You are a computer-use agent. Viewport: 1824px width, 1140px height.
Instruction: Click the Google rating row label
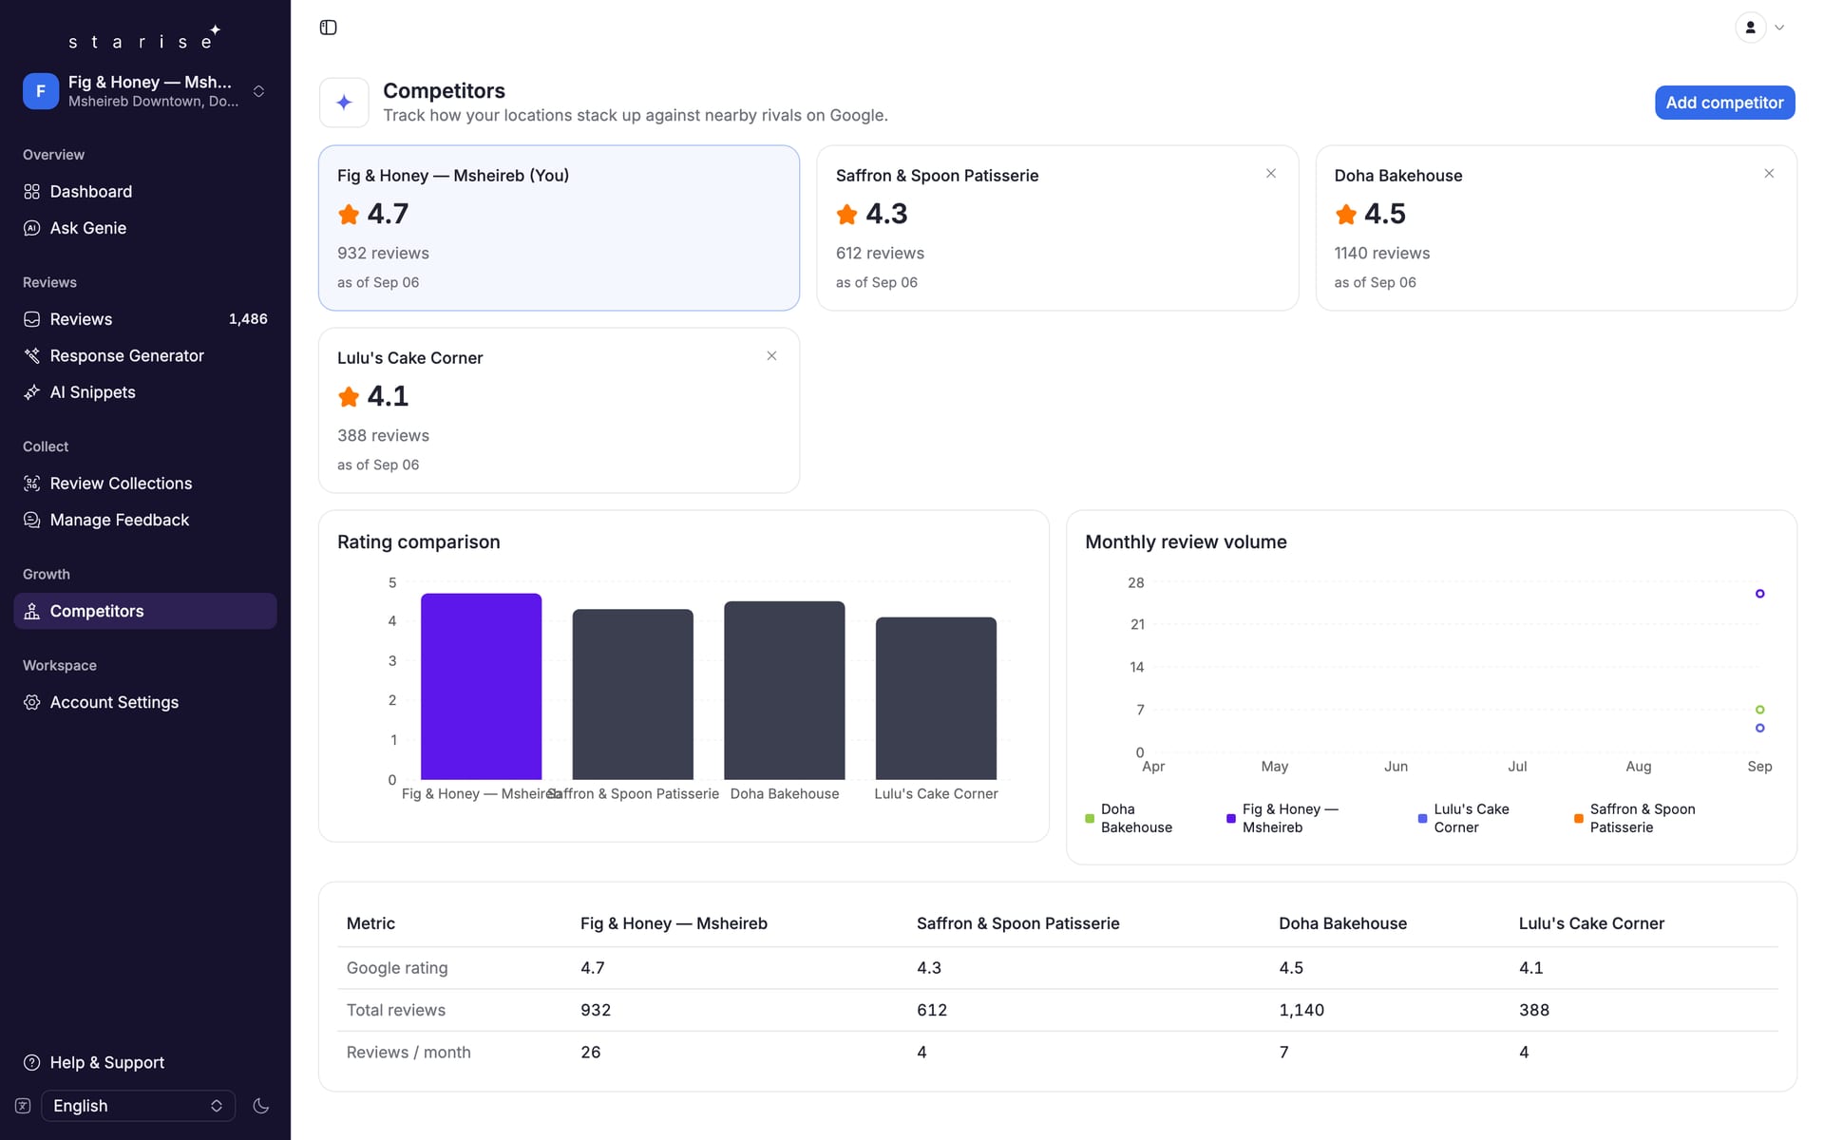(397, 968)
